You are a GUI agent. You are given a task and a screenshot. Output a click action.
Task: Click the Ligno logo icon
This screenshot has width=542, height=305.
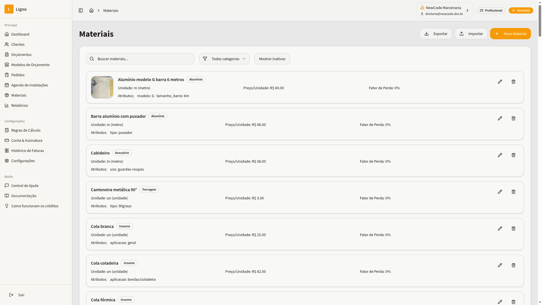[9, 9]
